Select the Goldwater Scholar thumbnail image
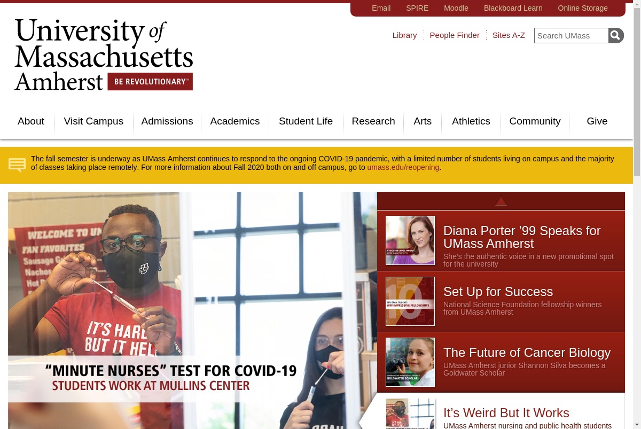 pyautogui.click(x=410, y=362)
